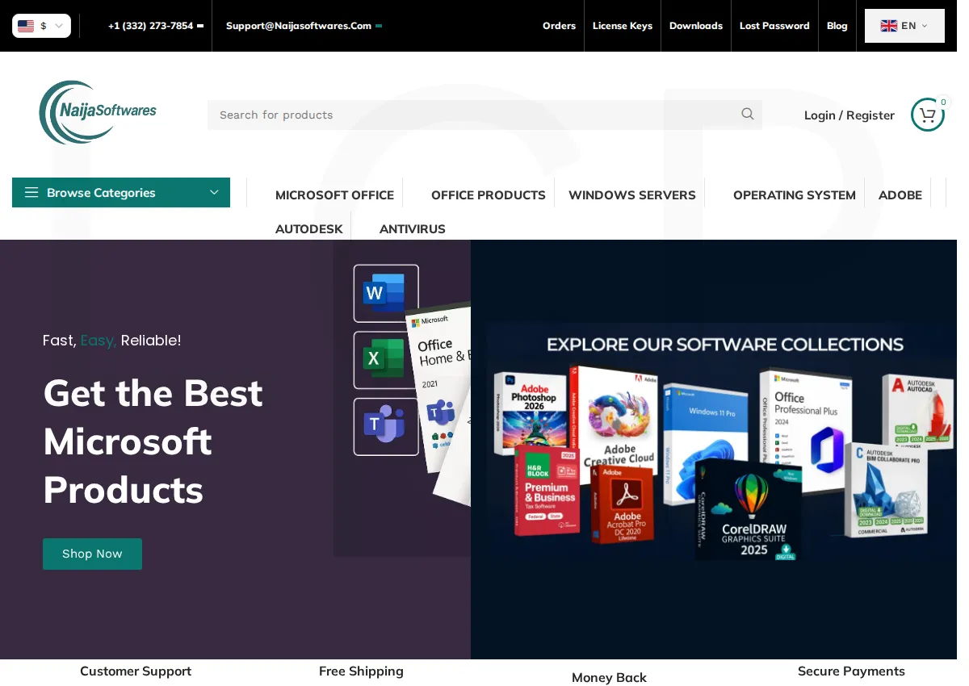Select the Operating System menu item

(795, 195)
